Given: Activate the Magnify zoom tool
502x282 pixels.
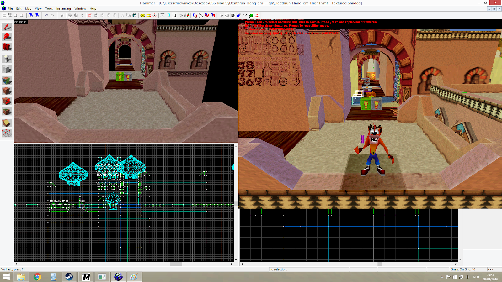Looking at the screenshot, I should tap(7, 37).
